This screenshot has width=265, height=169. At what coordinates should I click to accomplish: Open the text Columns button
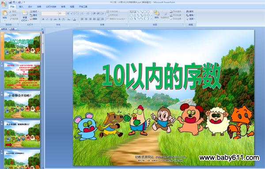pos(102,19)
